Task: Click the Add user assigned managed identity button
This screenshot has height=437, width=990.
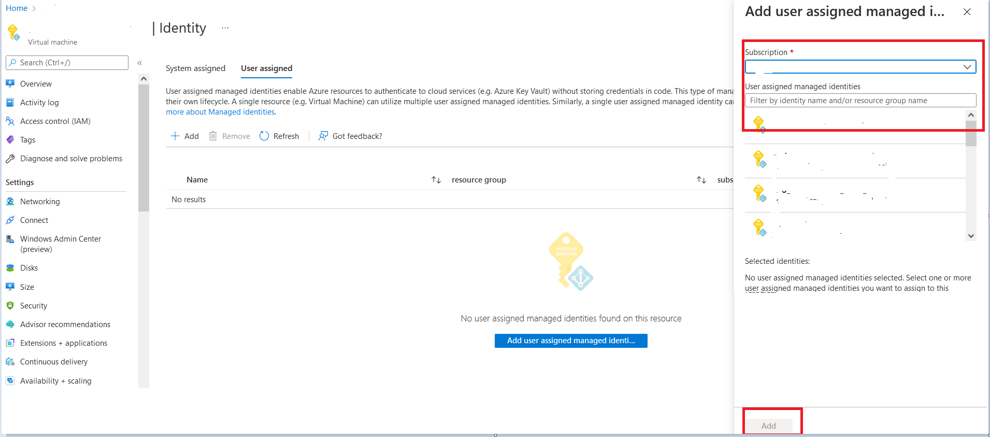Action: (571, 341)
